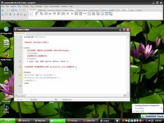Open the File menu
The height and width of the screenshot is (123, 164).
pos(3,6)
